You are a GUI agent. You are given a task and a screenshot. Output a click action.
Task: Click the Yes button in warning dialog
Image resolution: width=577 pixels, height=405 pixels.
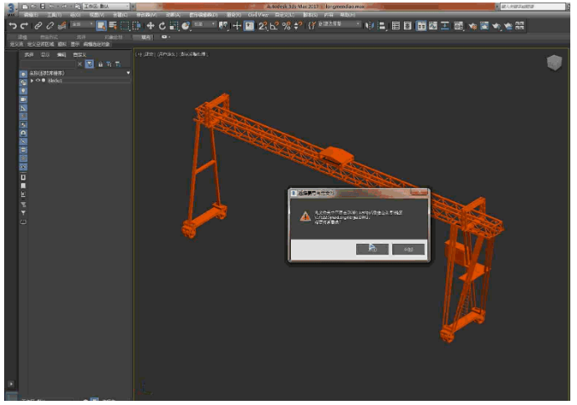click(x=372, y=249)
